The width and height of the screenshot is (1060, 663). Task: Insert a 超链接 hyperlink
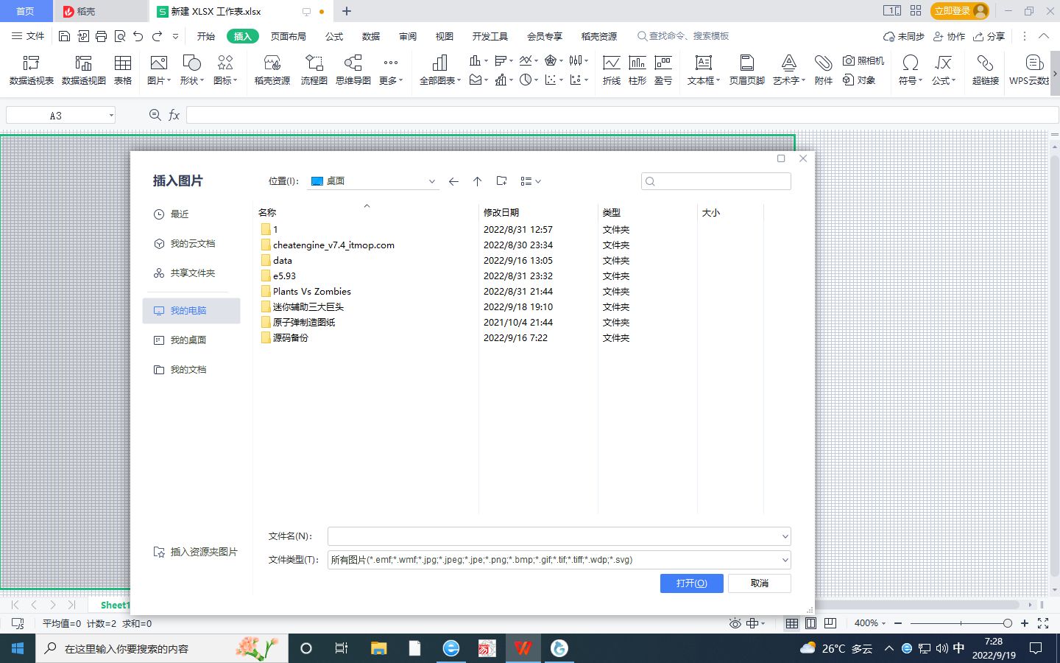point(985,70)
